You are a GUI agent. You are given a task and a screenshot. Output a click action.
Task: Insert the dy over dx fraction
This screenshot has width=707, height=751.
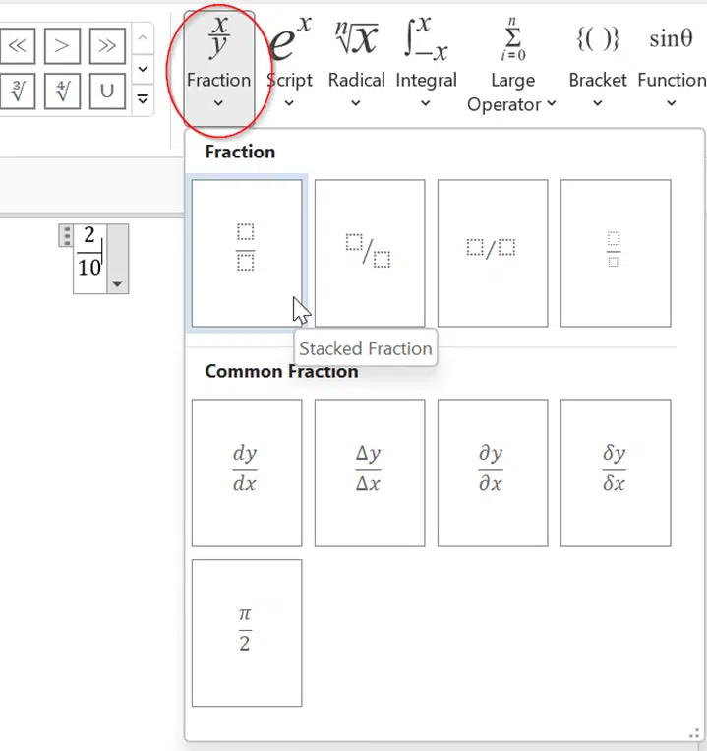pyautogui.click(x=247, y=472)
